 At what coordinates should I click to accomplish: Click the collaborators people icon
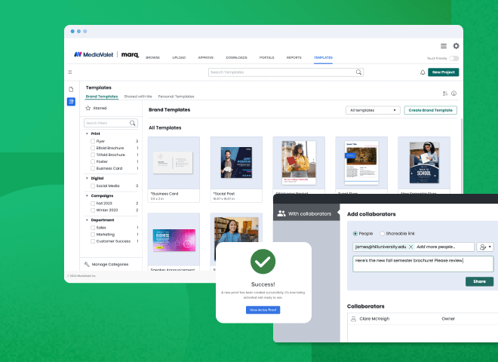[x=281, y=213]
